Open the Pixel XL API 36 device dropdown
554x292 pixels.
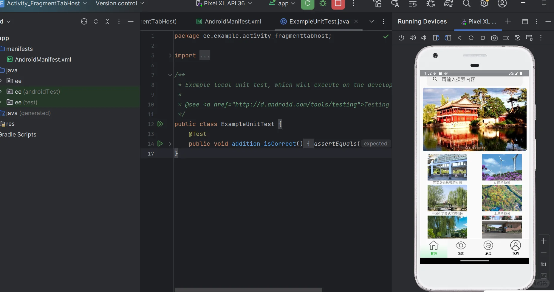click(x=224, y=4)
